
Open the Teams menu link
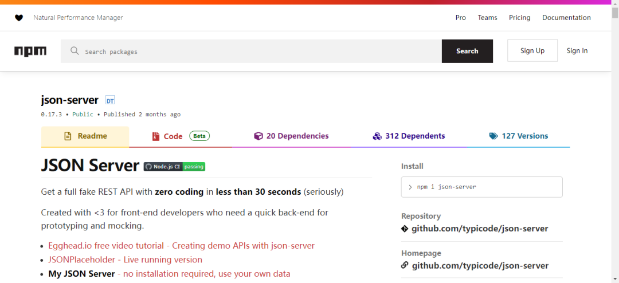click(x=488, y=18)
